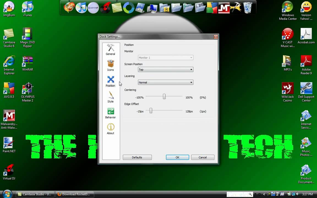The width and height of the screenshot is (317, 198).
Task: Switch to General settings section
Action: [x=110, y=50]
